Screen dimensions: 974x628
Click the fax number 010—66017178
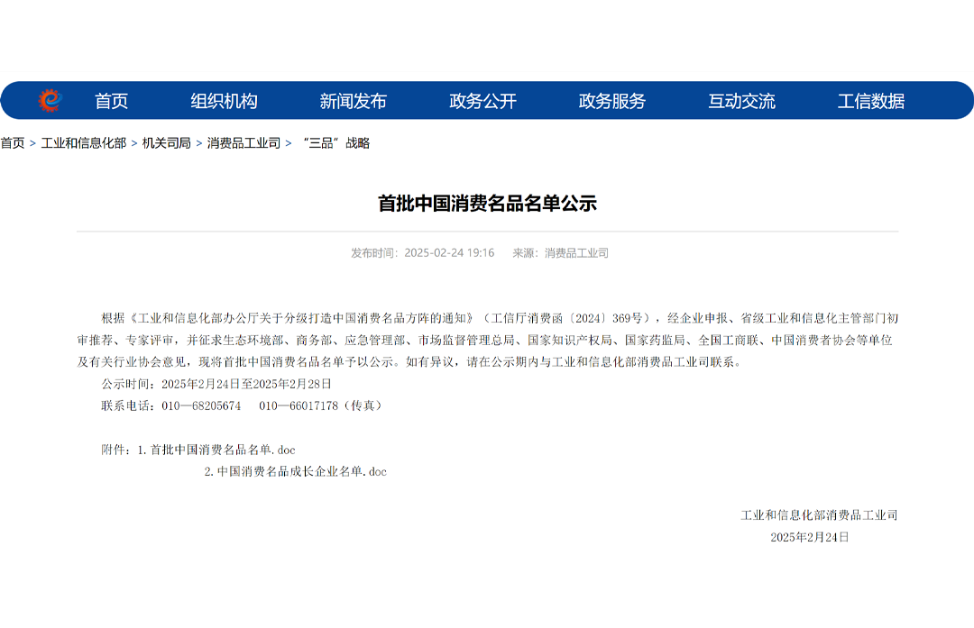tap(298, 406)
